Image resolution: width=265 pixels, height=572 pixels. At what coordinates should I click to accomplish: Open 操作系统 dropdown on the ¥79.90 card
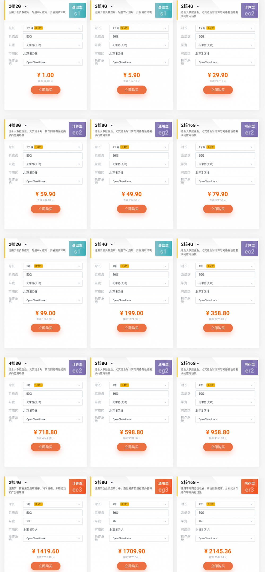pyautogui.click(x=225, y=181)
